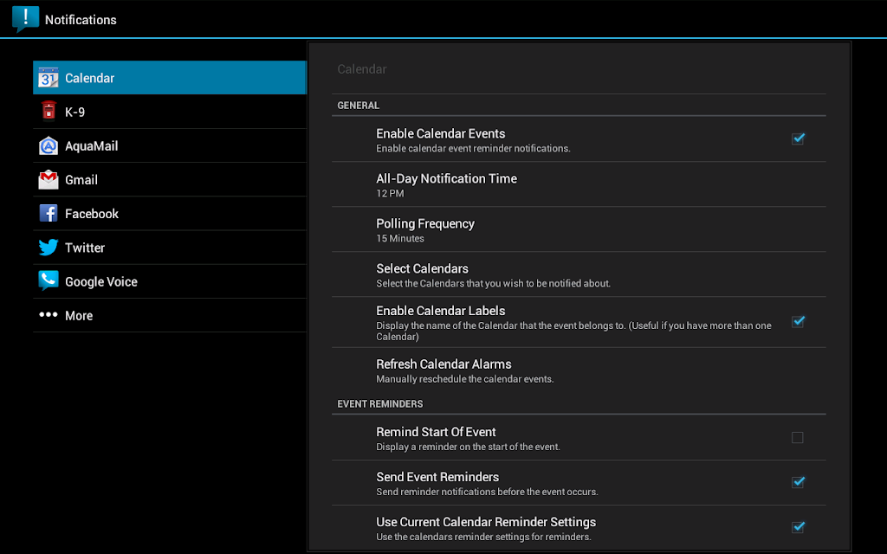
Task: Choose the AquaMail icon
Action: coord(49,145)
